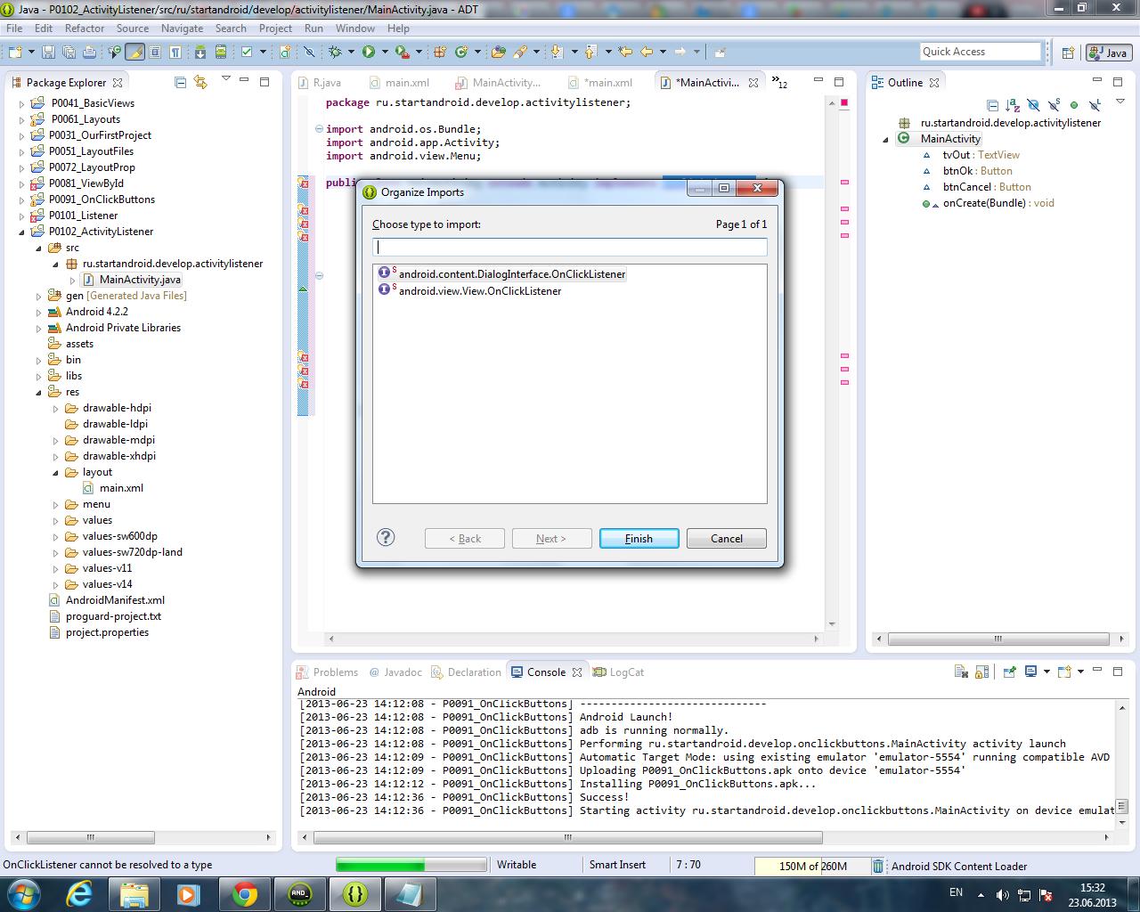Click the Cancel button in dialog
The height and width of the screenshot is (912, 1140).
tap(726, 538)
